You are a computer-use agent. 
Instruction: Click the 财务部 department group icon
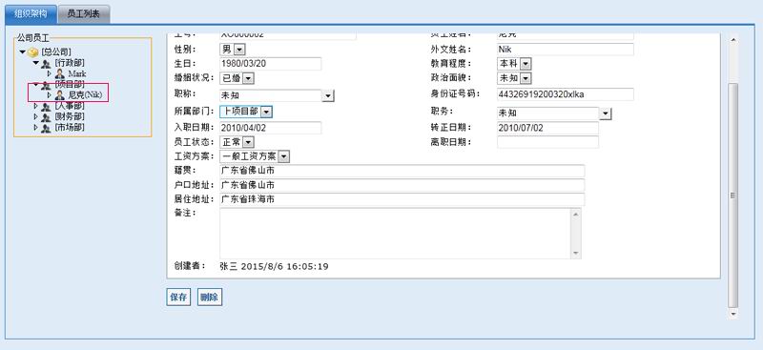[46, 117]
